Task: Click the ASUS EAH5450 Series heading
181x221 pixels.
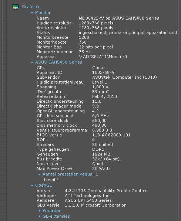Action: coord(59,62)
